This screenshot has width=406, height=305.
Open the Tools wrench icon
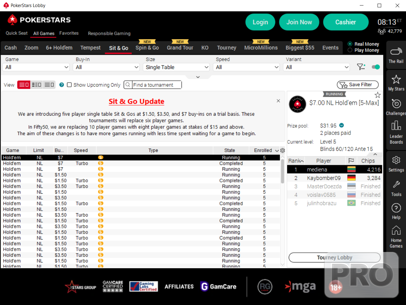pyautogui.click(x=396, y=184)
